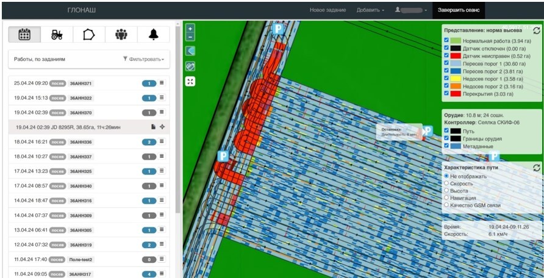Open the people group tab icon

[x=121, y=34]
